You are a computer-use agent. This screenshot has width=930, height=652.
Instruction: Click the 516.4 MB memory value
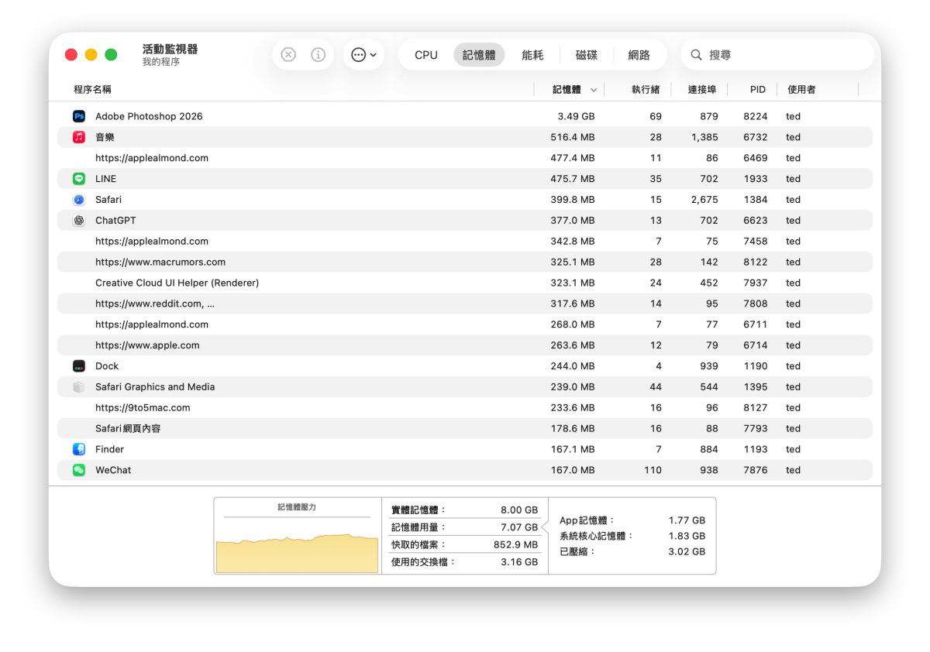pos(573,137)
